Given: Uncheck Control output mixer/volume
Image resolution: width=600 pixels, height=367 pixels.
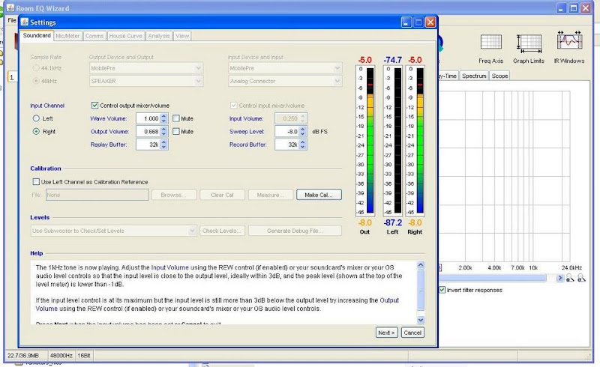Looking at the screenshot, I should point(94,106).
